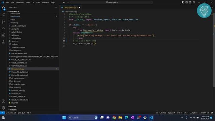Open the Help menu
This screenshot has height=121, width=215.
(53, 2)
